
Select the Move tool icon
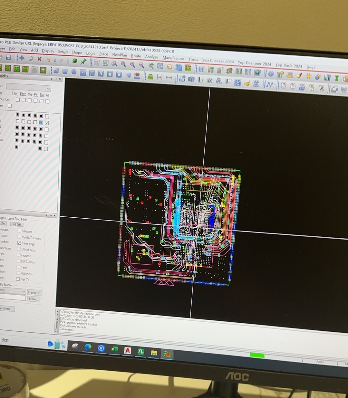[x=22, y=58]
